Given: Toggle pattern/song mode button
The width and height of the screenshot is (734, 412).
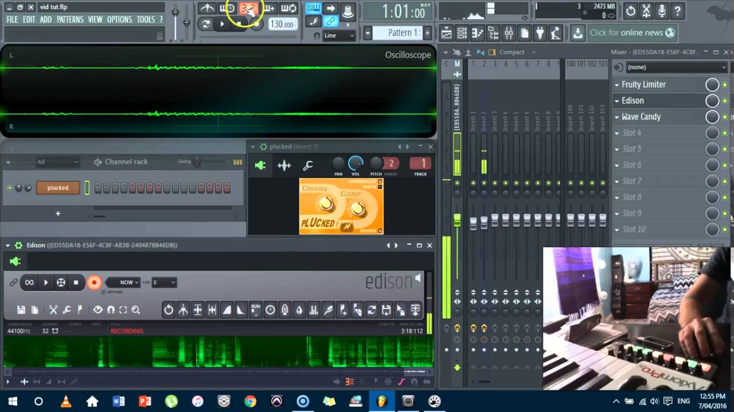Looking at the screenshot, I should tap(205, 24).
